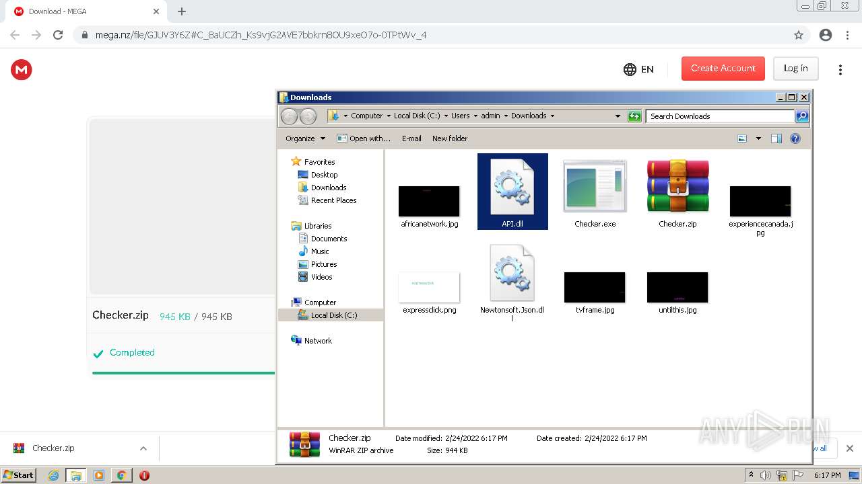Image resolution: width=862 pixels, height=484 pixels.
Task: Open Music library
Action: [x=320, y=251]
